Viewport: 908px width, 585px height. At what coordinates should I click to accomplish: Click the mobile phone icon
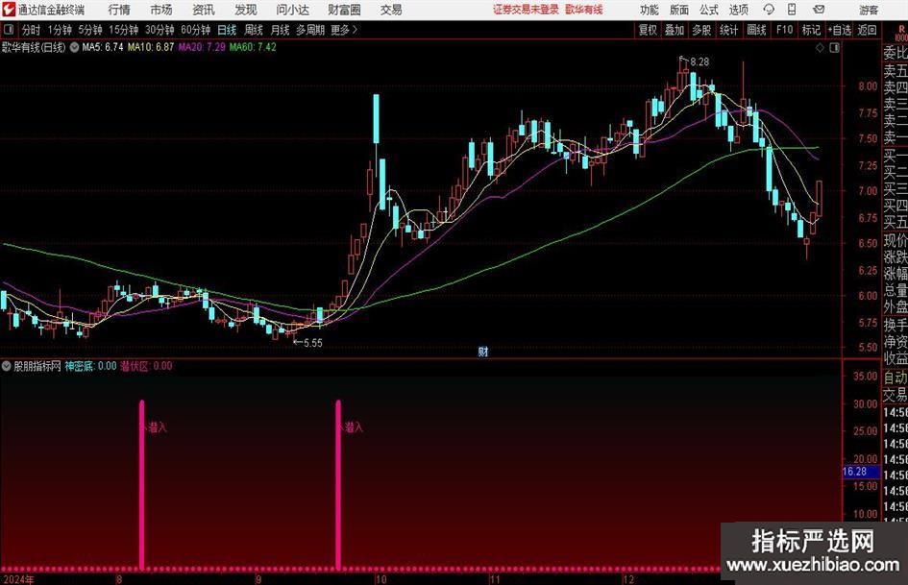(792, 10)
